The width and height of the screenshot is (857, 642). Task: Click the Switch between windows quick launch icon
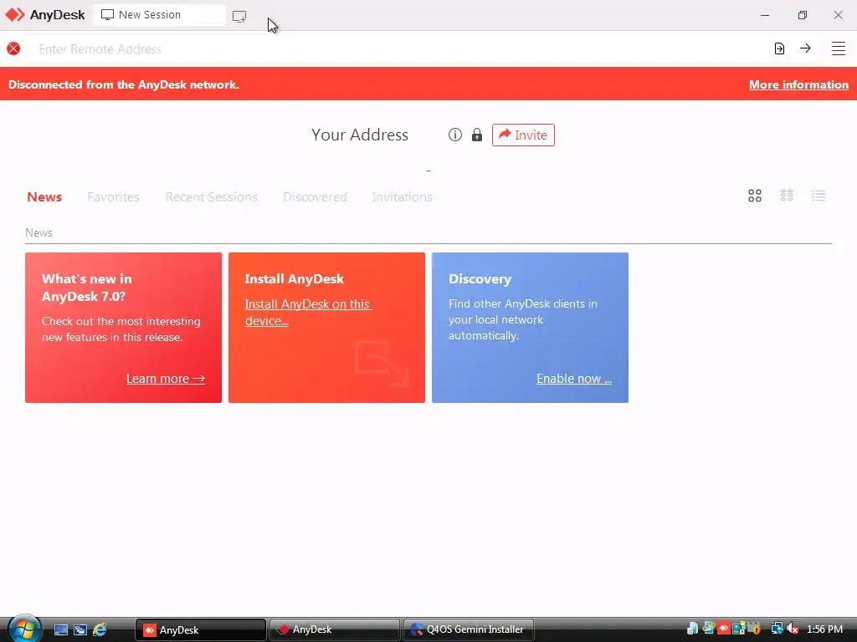pos(80,629)
